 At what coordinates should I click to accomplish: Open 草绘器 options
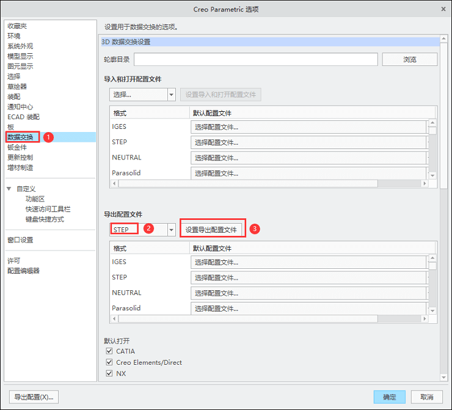click(x=17, y=87)
